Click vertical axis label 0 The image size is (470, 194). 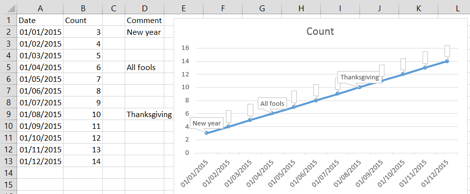187,152
